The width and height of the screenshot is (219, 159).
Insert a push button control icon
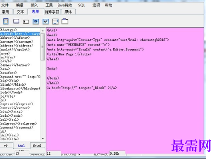point(16,21)
